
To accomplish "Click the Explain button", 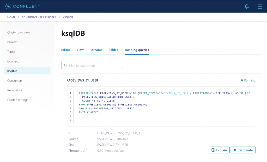I will tap(219, 150).
